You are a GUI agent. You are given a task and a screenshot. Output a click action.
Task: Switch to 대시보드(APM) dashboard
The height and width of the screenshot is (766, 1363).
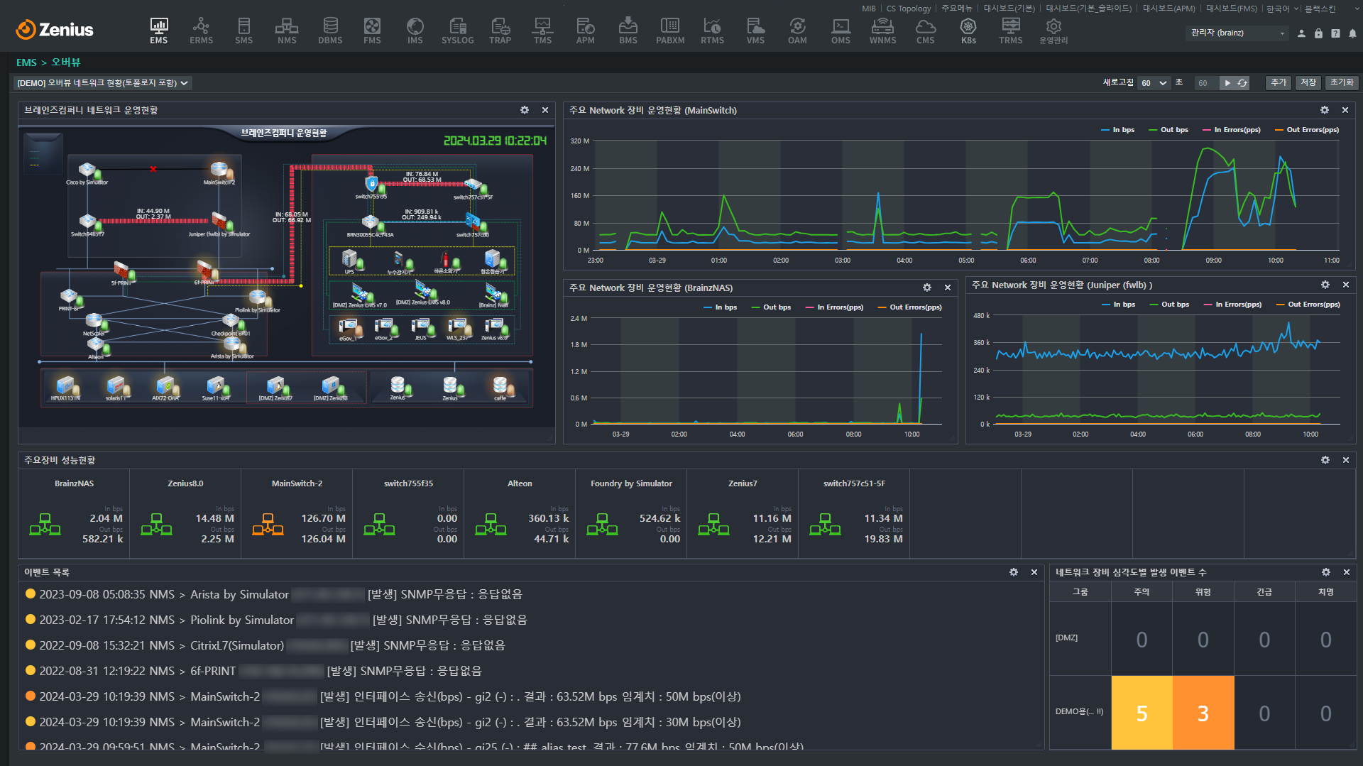[1168, 9]
